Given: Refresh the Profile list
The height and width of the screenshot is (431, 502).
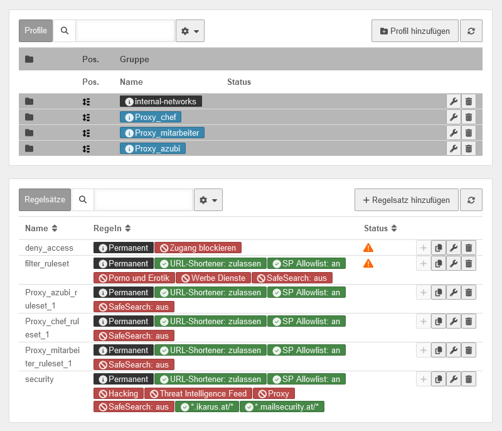Looking at the screenshot, I should pyautogui.click(x=471, y=31).
